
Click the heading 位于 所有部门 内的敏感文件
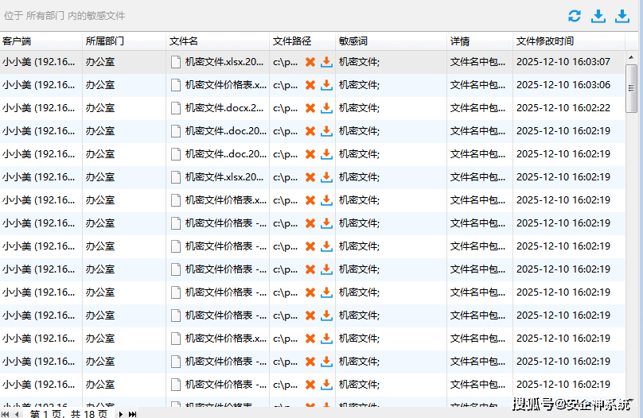point(64,16)
